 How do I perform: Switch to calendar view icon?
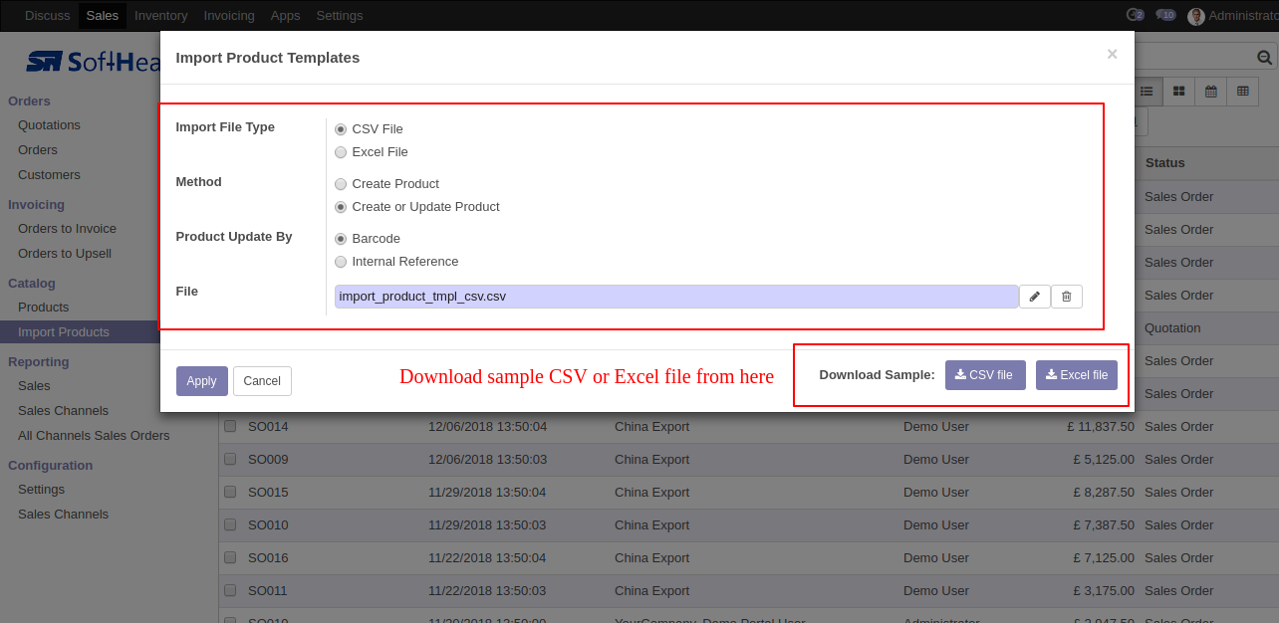pos(1210,91)
